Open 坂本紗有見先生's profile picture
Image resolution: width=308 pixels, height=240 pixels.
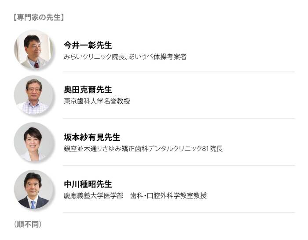pos(33,142)
